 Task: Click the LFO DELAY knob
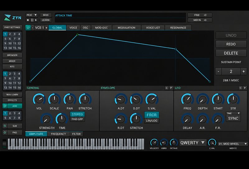coord(187,119)
